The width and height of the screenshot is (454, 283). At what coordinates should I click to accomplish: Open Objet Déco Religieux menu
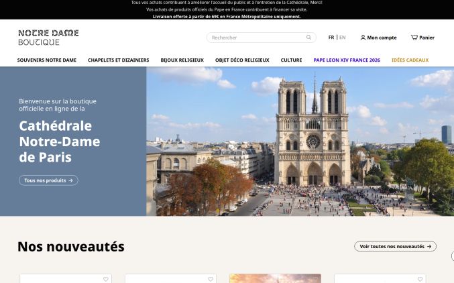tap(242, 60)
